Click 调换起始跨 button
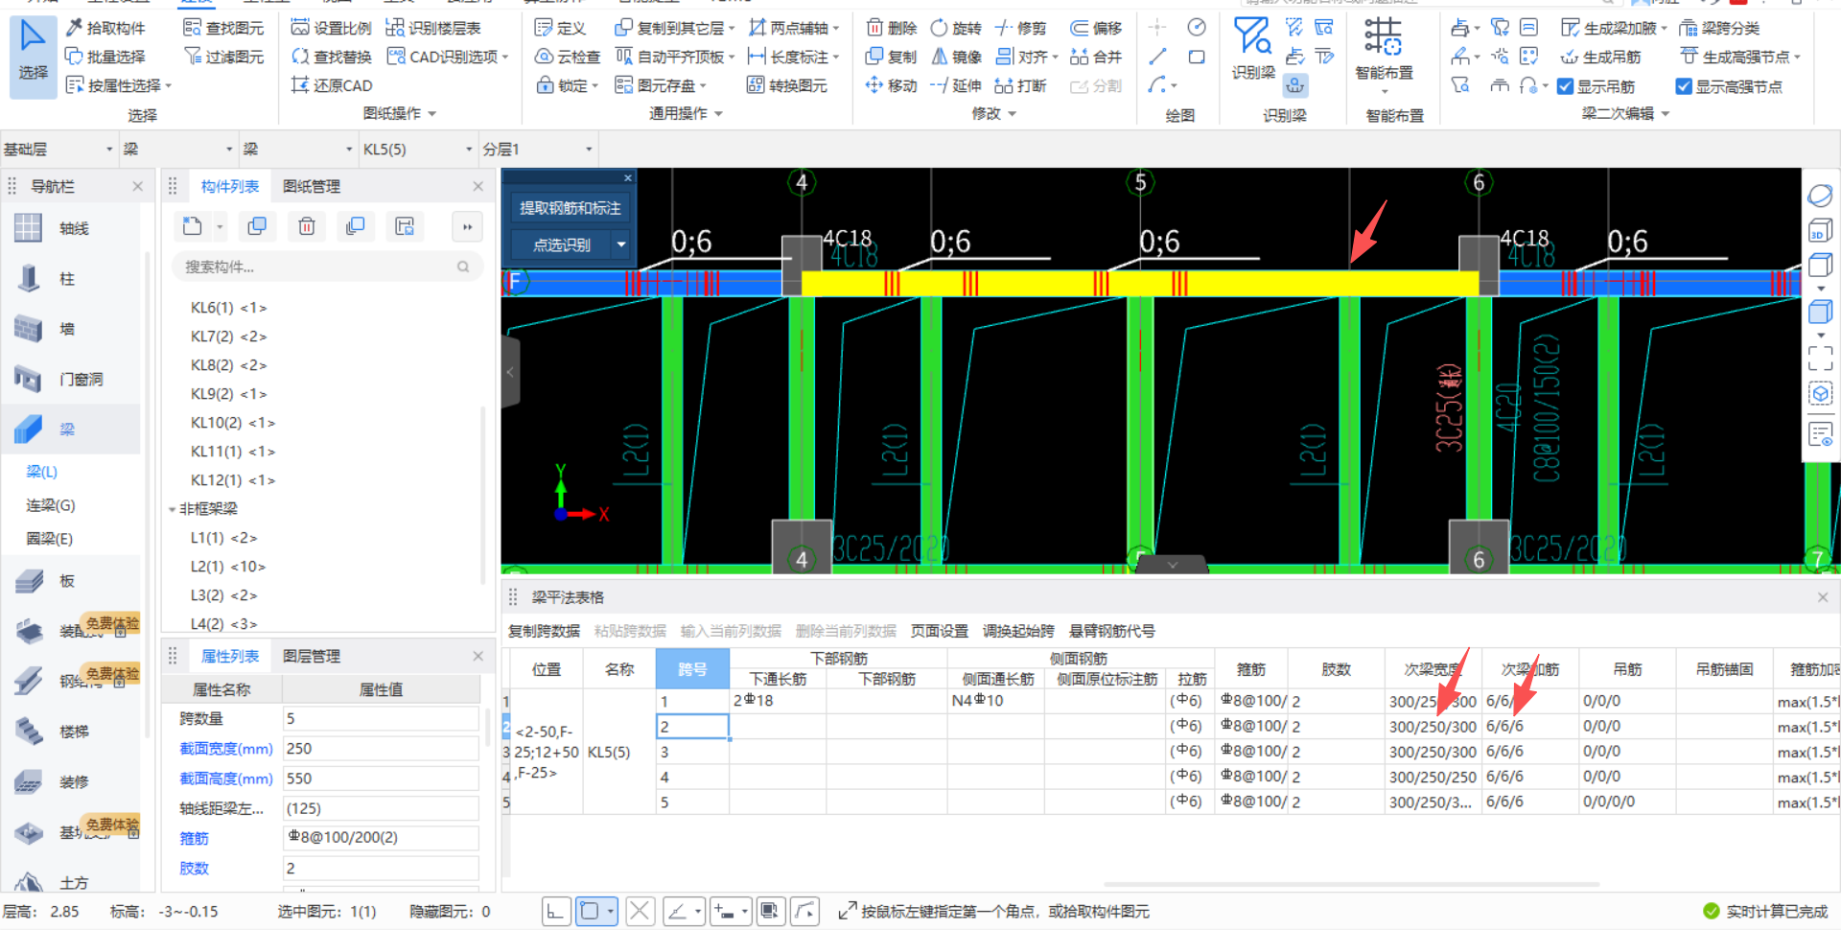The width and height of the screenshot is (1841, 930). click(1018, 631)
